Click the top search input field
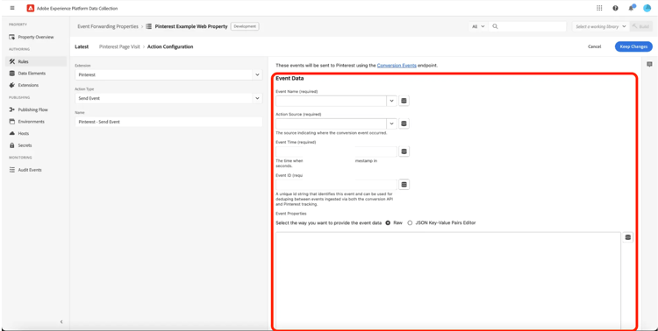Image resolution: width=658 pixels, height=331 pixels. 528,26
